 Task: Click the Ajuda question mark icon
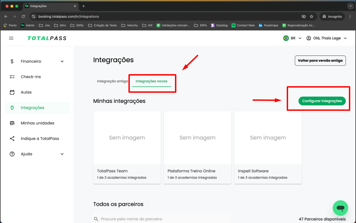pyautogui.click(x=12, y=154)
